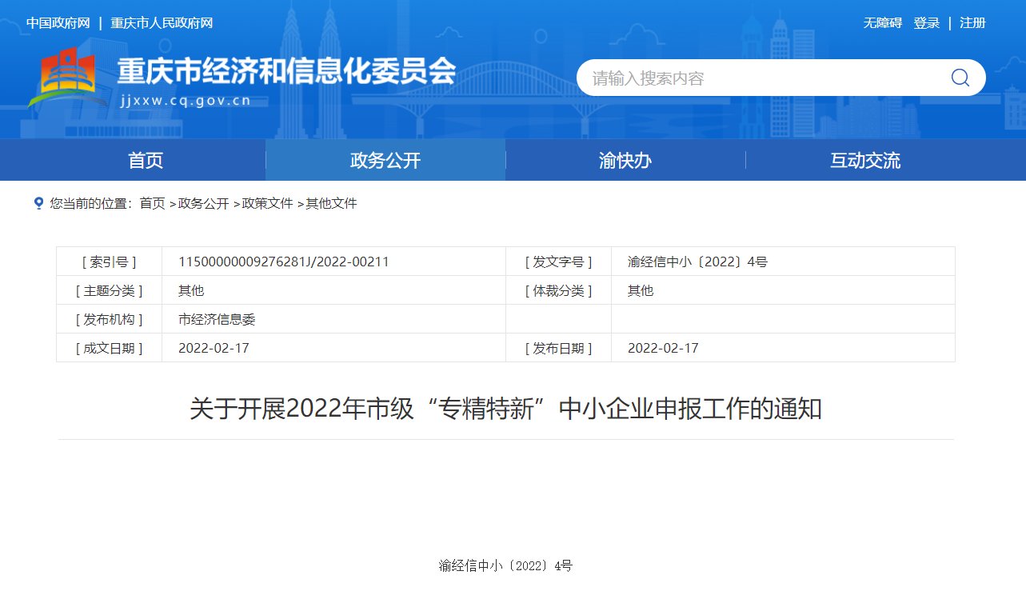The height and width of the screenshot is (595, 1026).
Task: Go to 首页 in the breadcrumb
Action: [x=152, y=203]
